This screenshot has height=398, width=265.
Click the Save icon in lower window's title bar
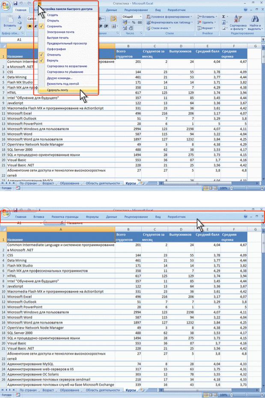(15, 210)
